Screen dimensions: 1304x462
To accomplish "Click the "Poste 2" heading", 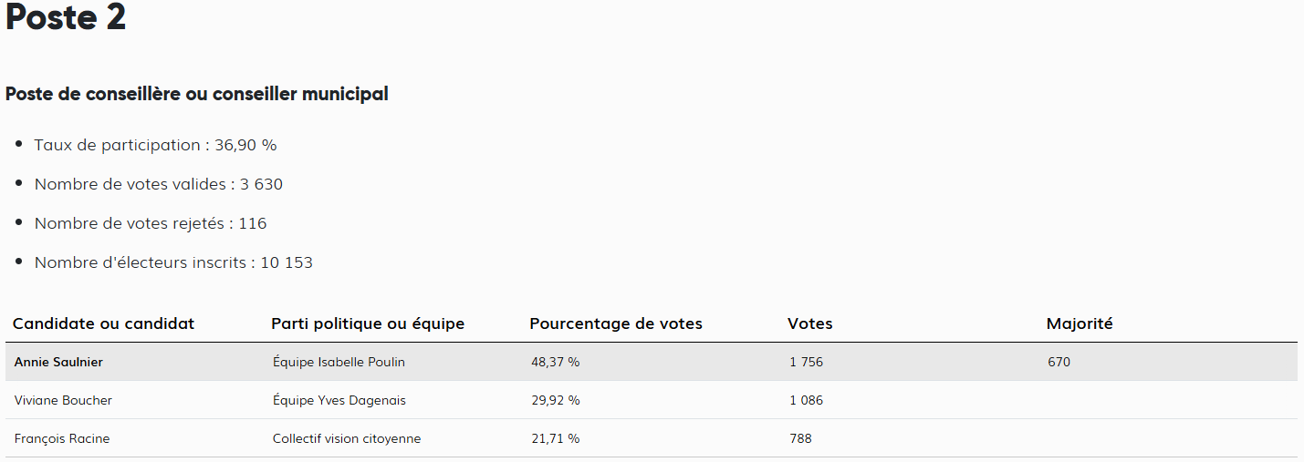I will [66, 18].
